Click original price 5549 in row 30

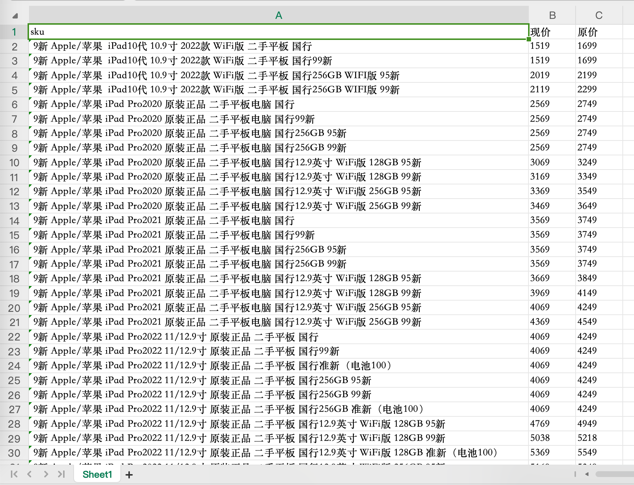coord(598,453)
